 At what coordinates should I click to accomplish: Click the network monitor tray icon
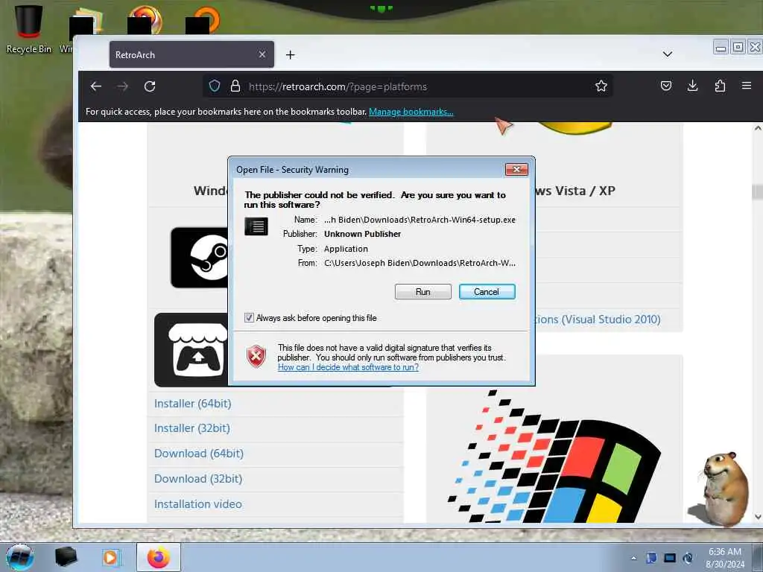(670, 558)
